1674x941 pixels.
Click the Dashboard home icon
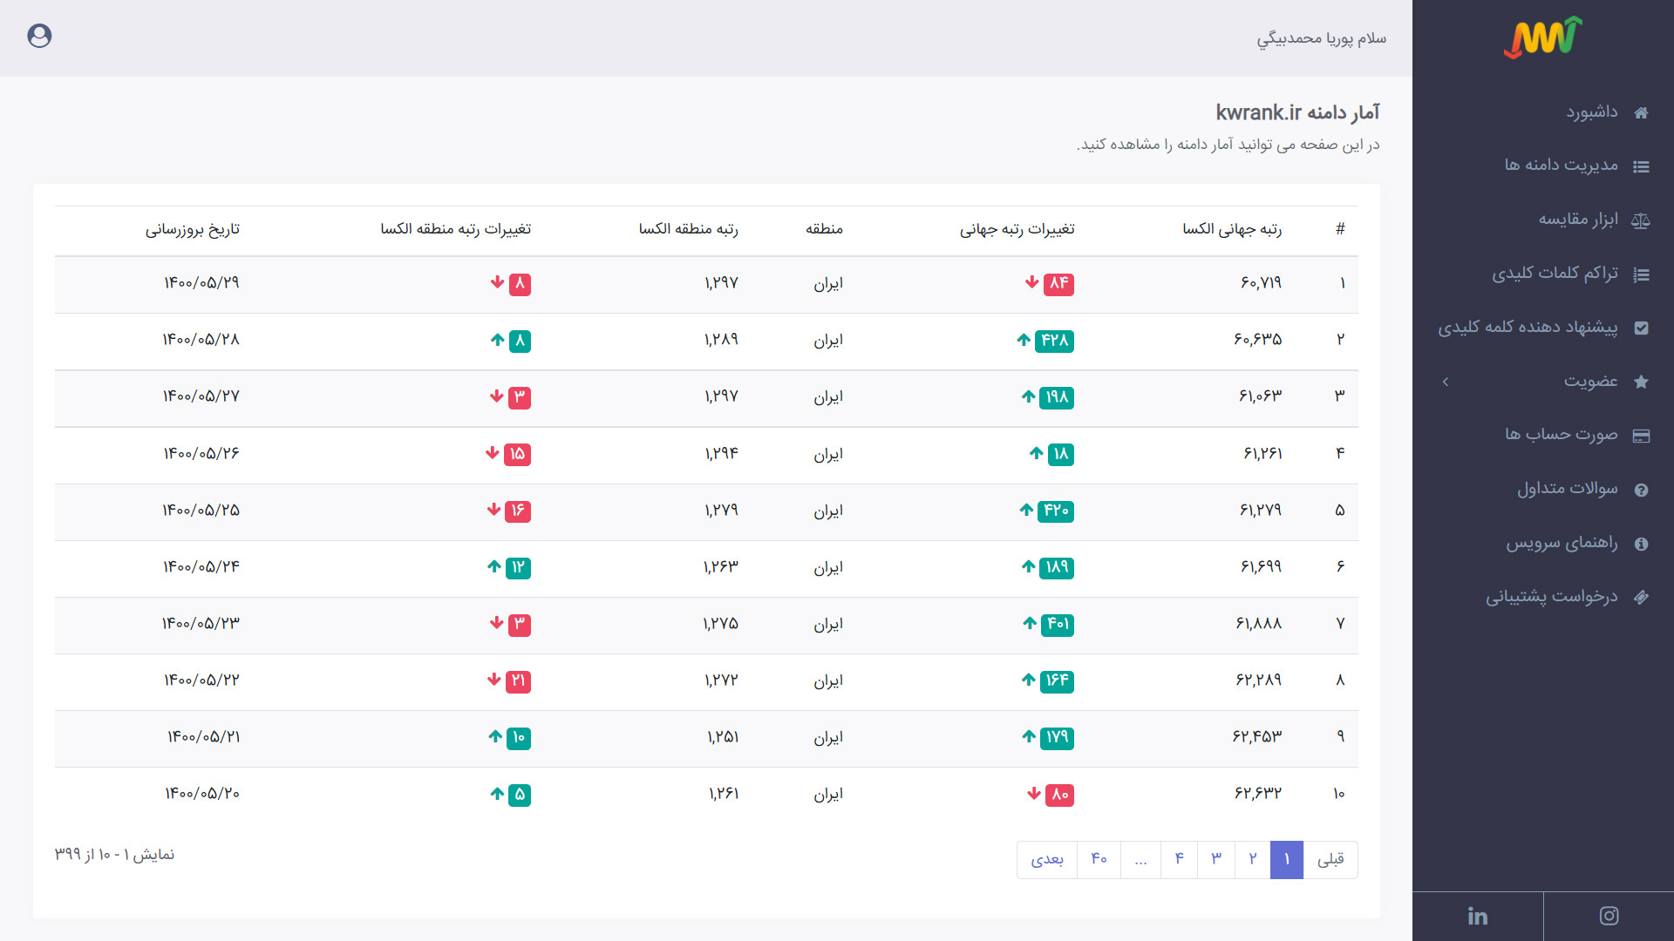pos(1641,113)
